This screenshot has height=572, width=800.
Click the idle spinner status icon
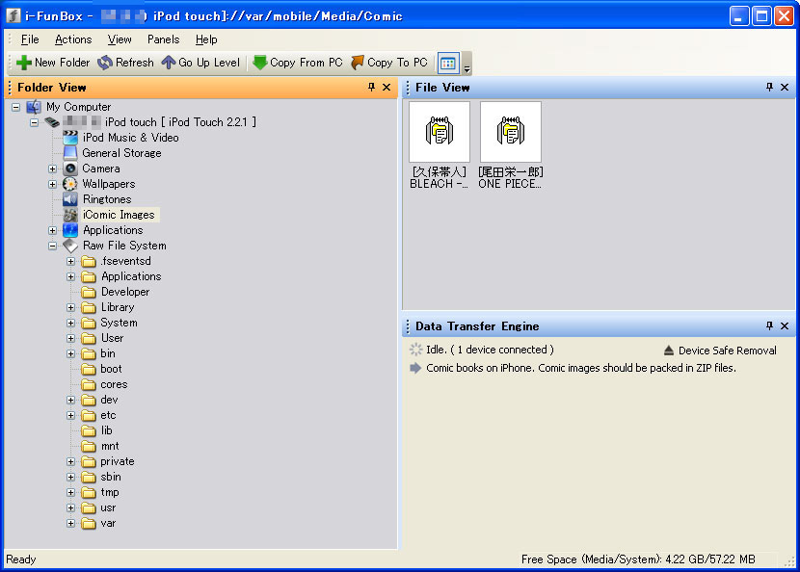tap(415, 350)
